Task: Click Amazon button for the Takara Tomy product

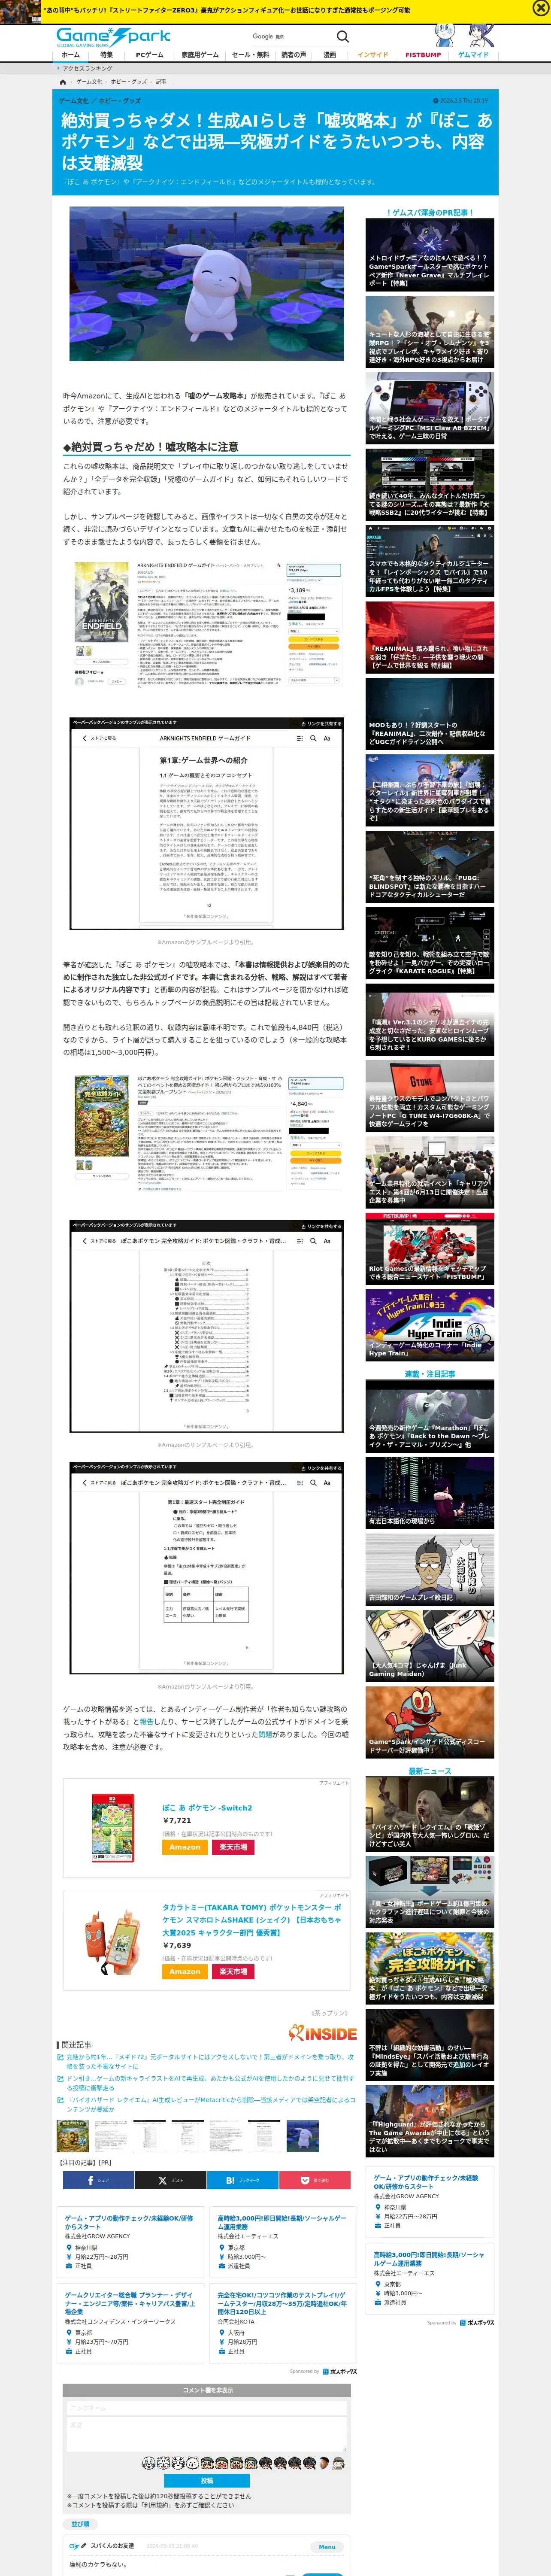Action: [184, 1972]
